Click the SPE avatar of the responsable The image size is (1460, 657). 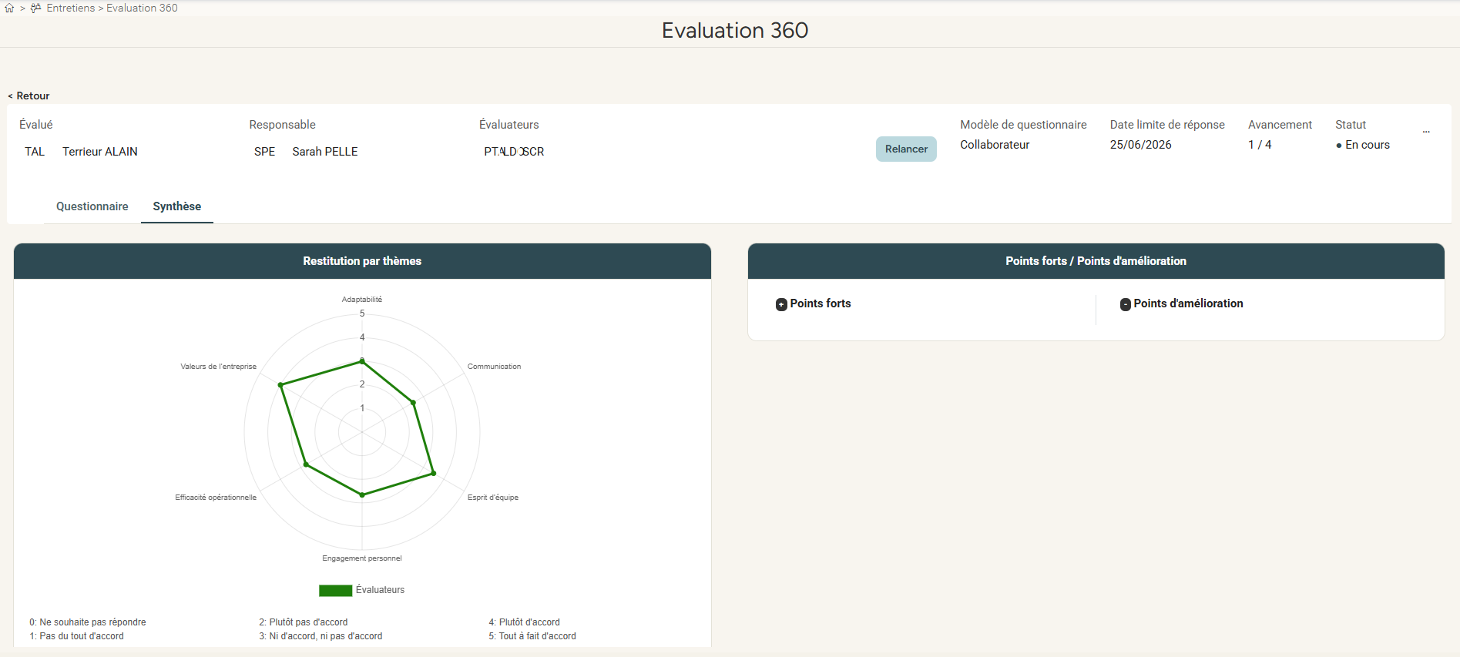coord(264,152)
